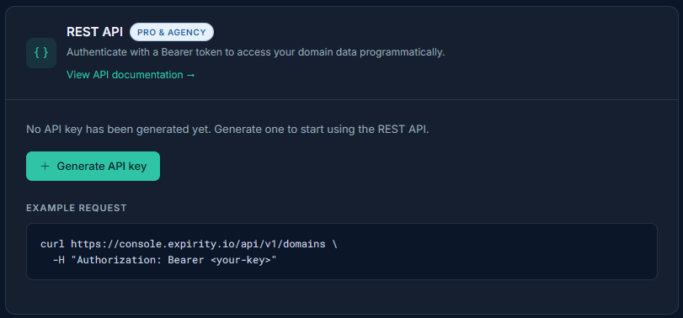Click the console.expirity.io domains URL line
Screen dimensions: 683x318
(189, 244)
